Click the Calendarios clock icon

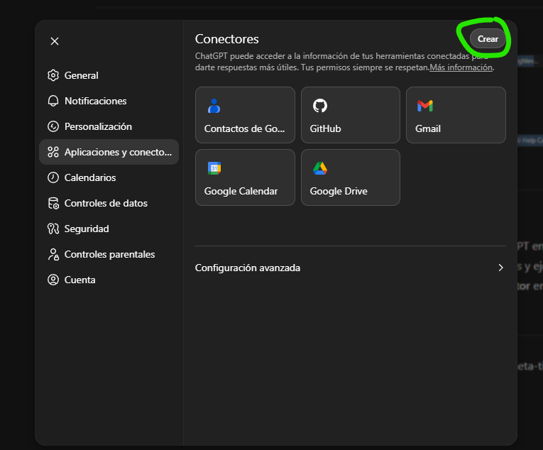tap(53, 177)
